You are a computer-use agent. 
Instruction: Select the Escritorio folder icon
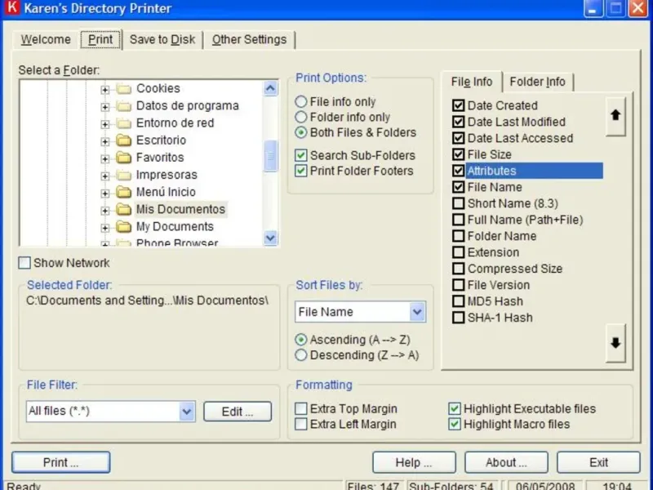(x=124, y=140)
